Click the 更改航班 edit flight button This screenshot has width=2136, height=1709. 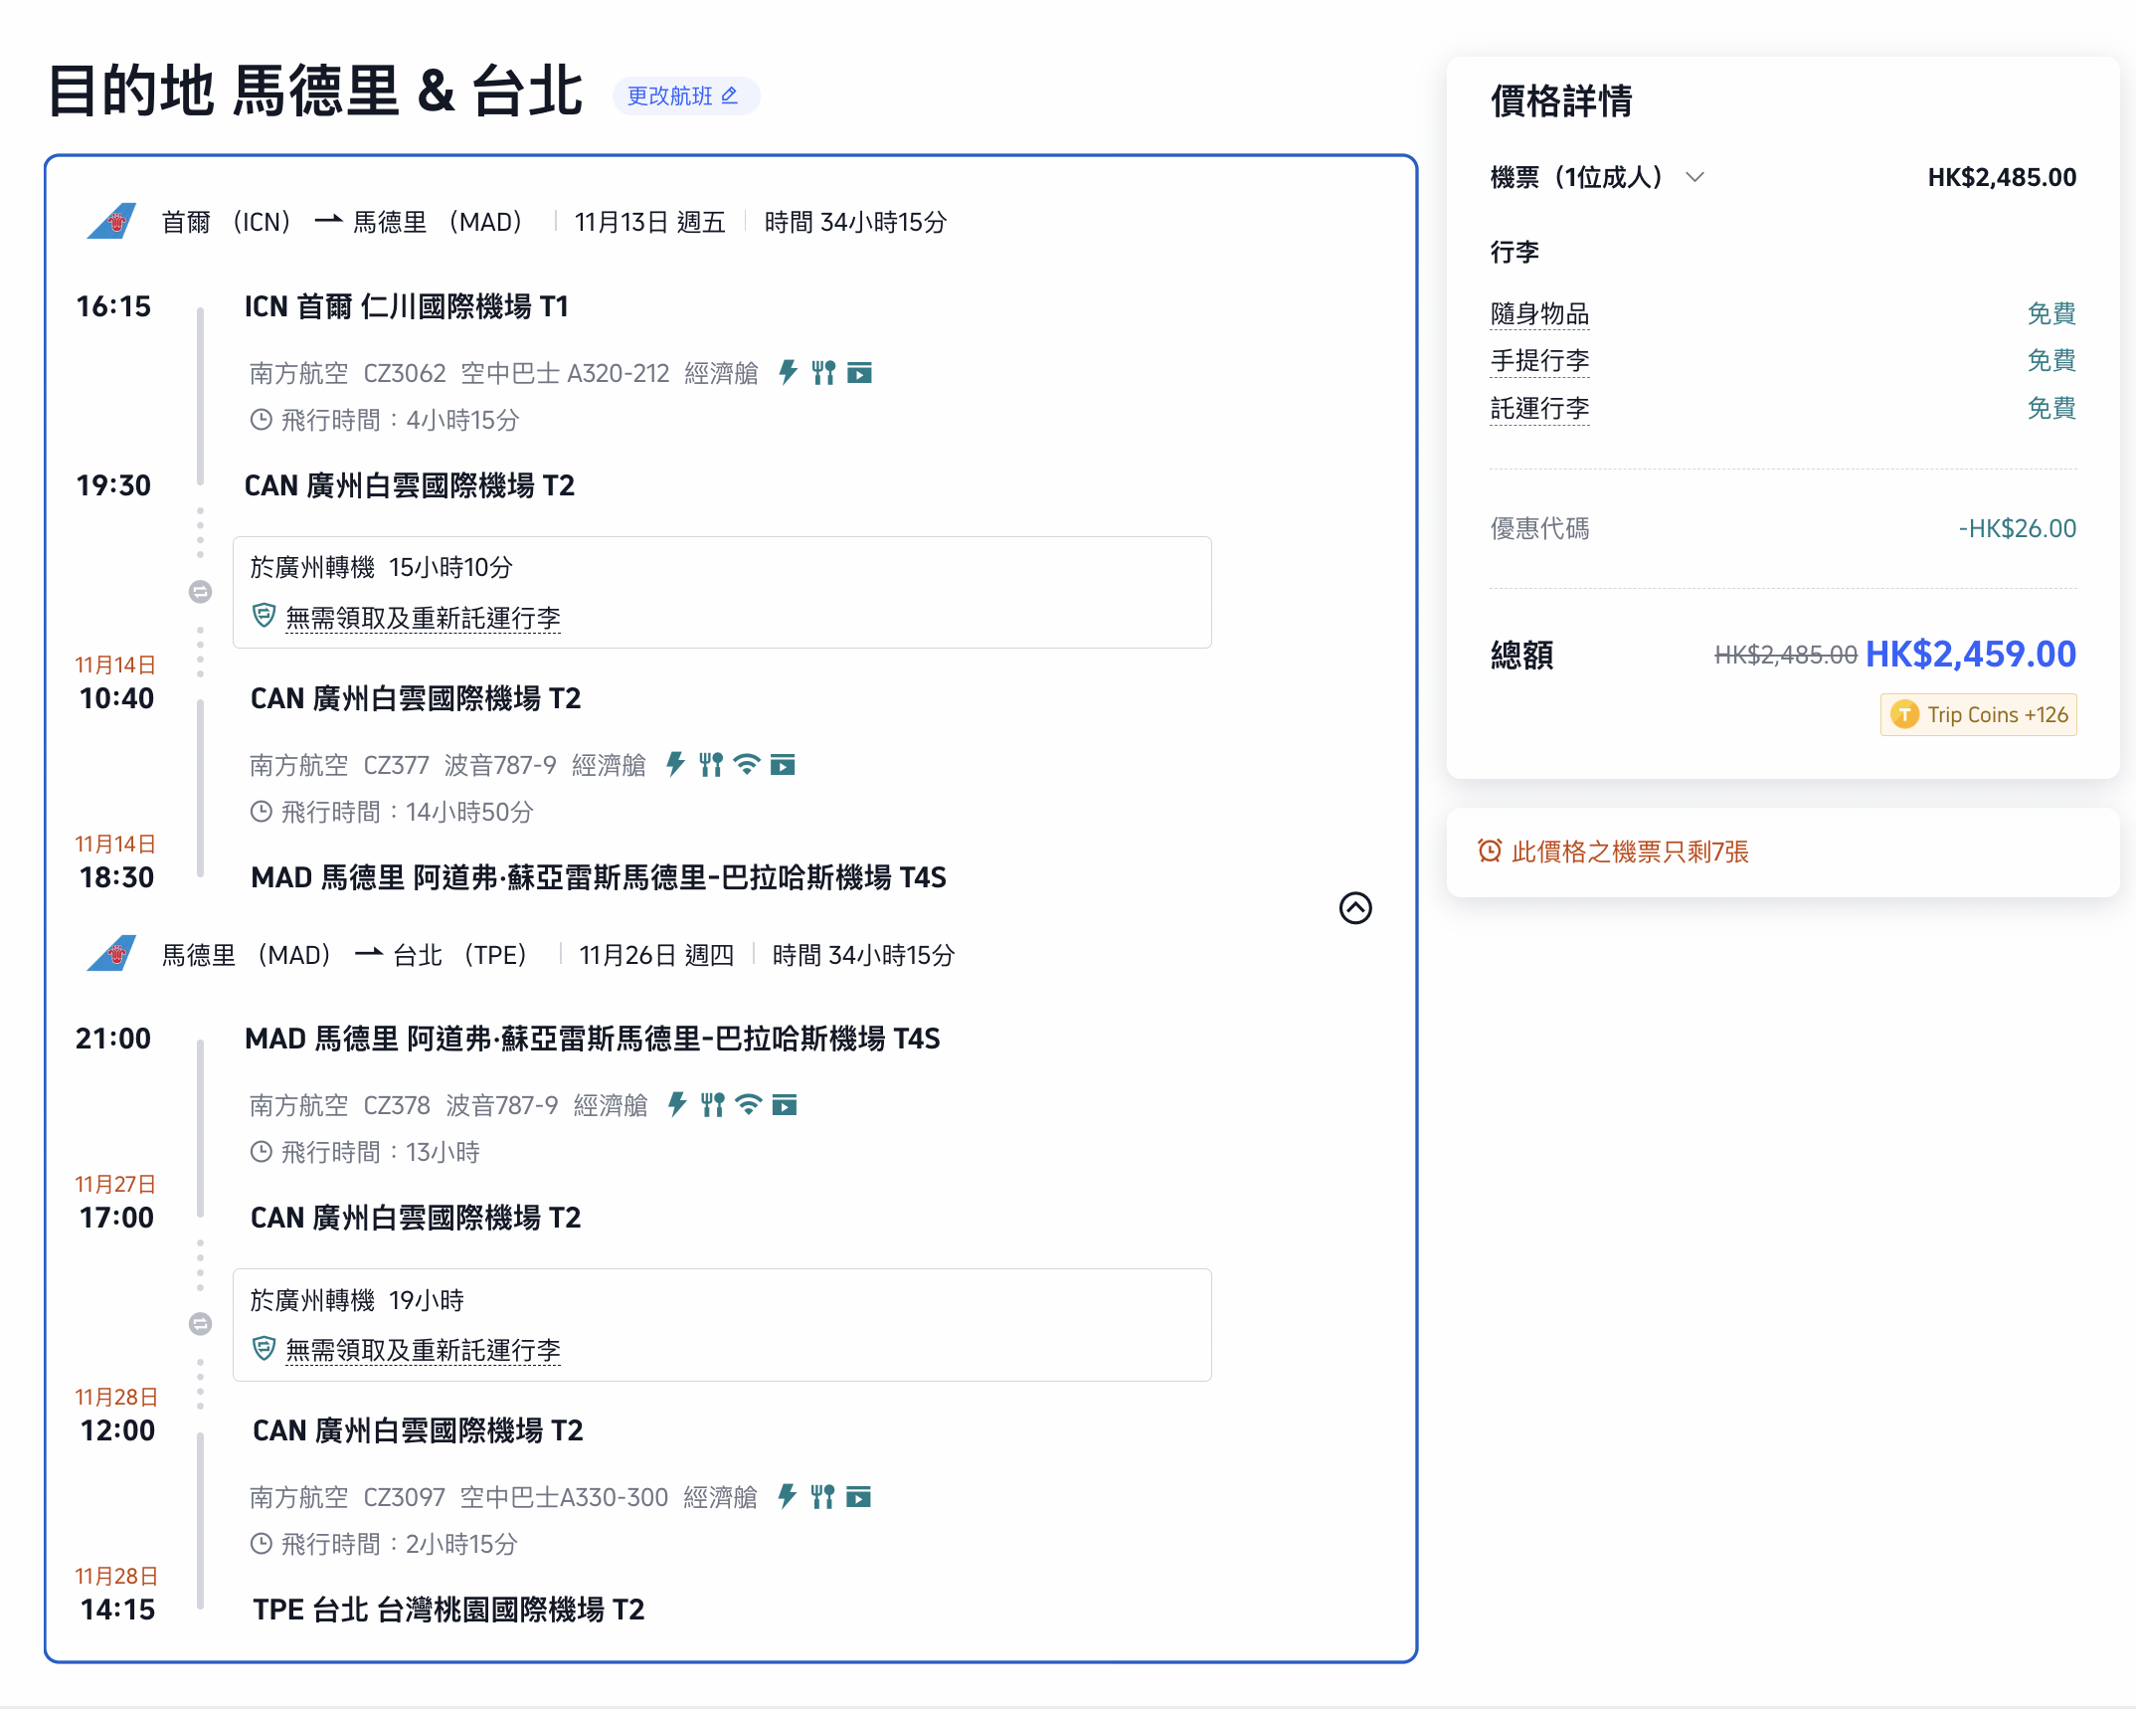[685, 95]
